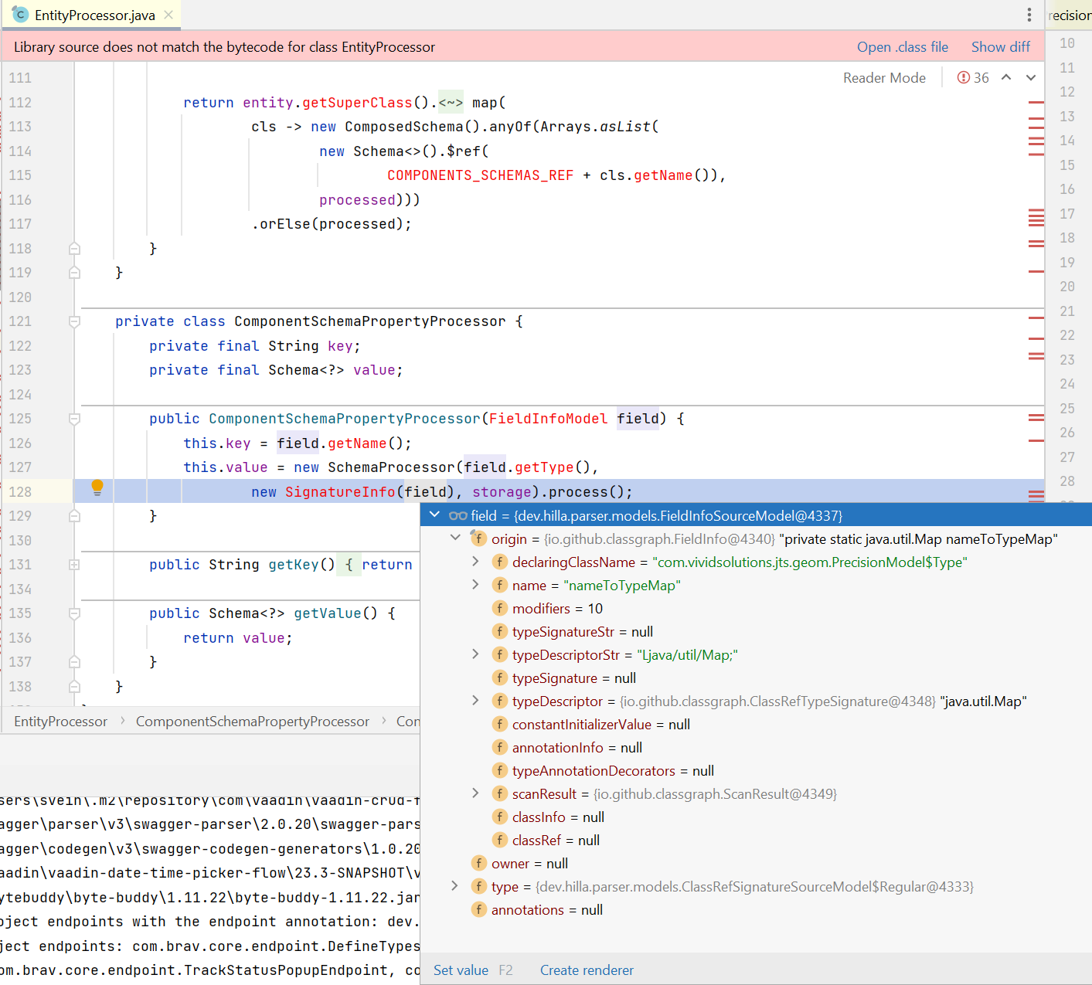Click the ComponentSchemaPropertyProcessor breadcrumb
The image size is (1092, 985).
click(252, 721)
